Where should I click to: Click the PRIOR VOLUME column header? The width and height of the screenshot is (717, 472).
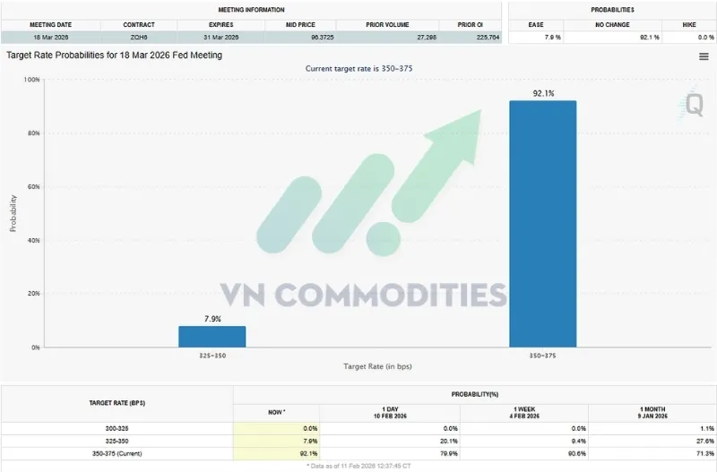coord(387,25)
